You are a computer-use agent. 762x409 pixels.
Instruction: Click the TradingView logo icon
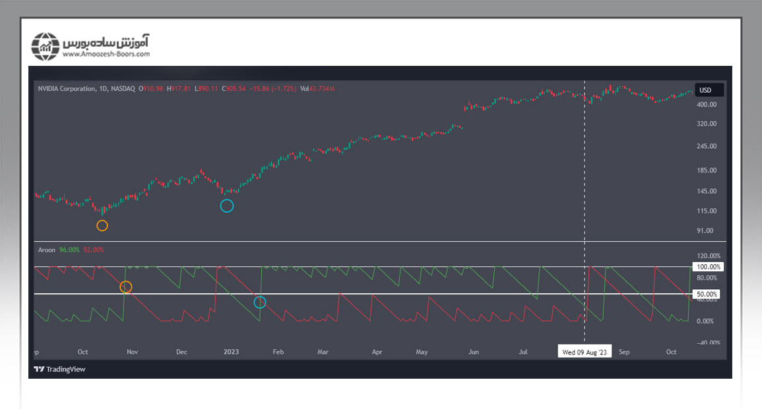point(40,369)
